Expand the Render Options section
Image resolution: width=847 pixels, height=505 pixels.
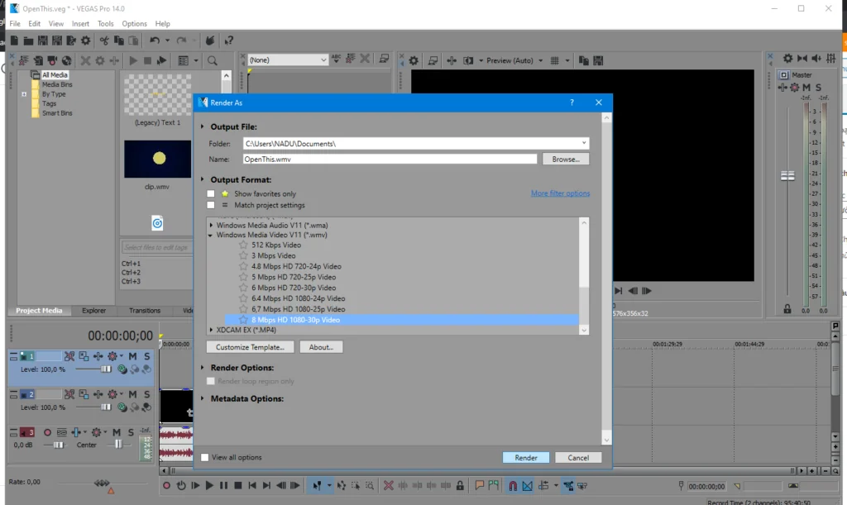[x=203, y=368]
